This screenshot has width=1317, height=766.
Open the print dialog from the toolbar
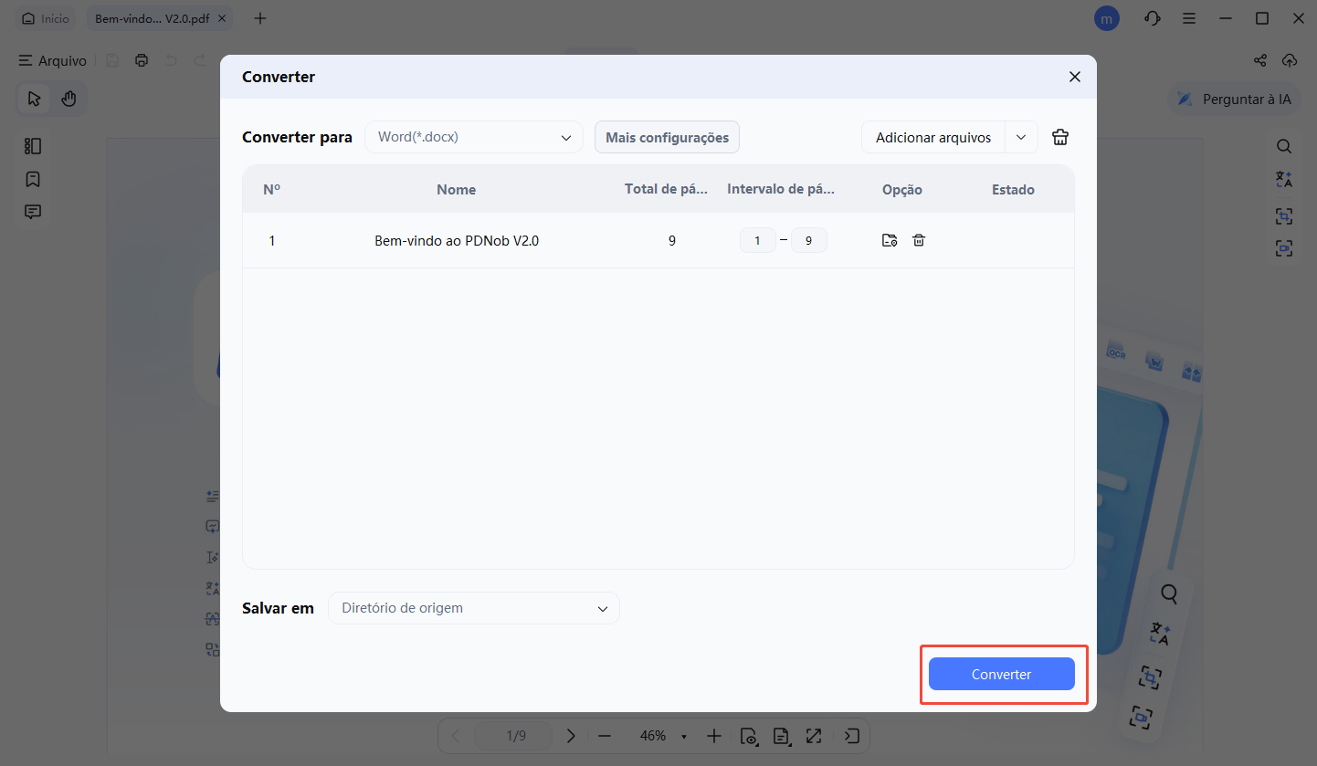(x=142, y=60)
